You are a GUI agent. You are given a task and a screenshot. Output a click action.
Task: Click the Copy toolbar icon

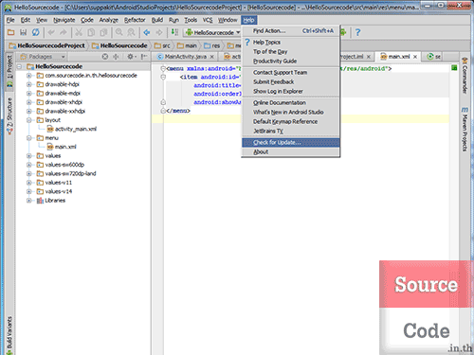pos(91,32)
